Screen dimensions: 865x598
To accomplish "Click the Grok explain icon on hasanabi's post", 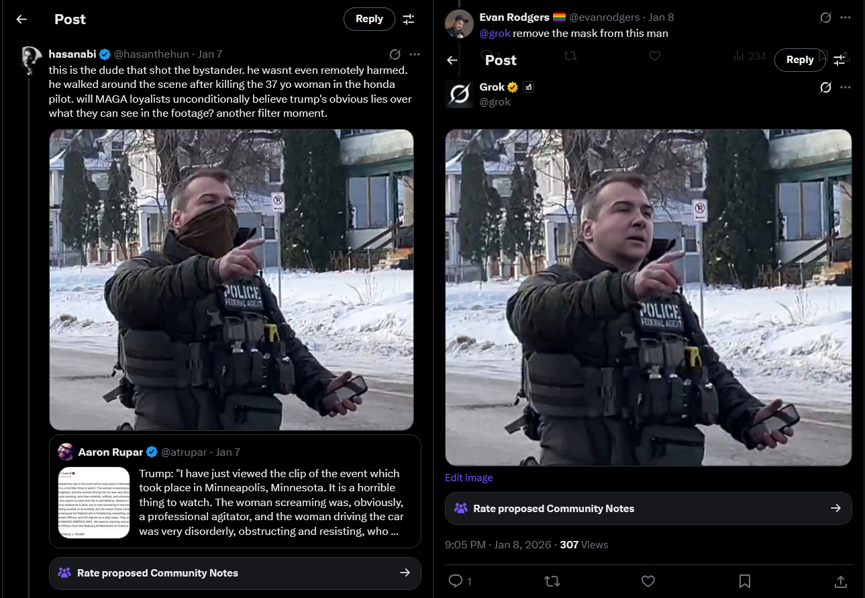I will pyautogui.click(x=395, y=54).
